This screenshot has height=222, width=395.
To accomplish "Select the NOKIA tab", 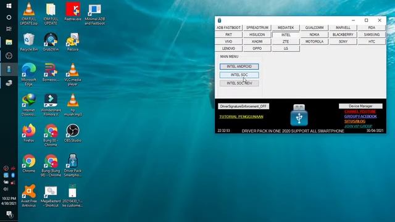I will click(x=314, y=35).
